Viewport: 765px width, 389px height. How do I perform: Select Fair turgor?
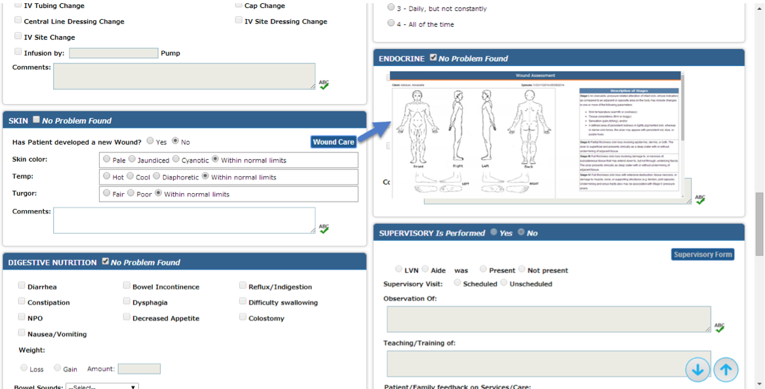coord(106,194)
